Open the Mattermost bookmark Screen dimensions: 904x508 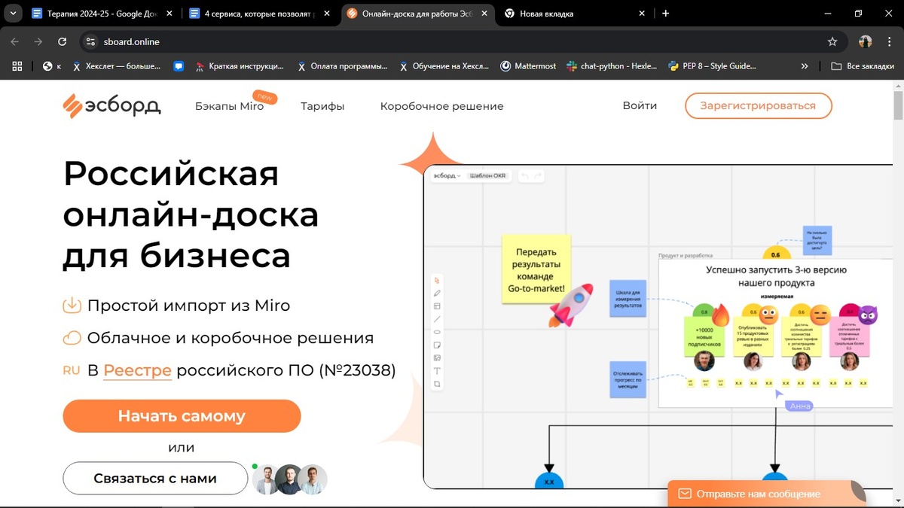[x=528, y=66]
